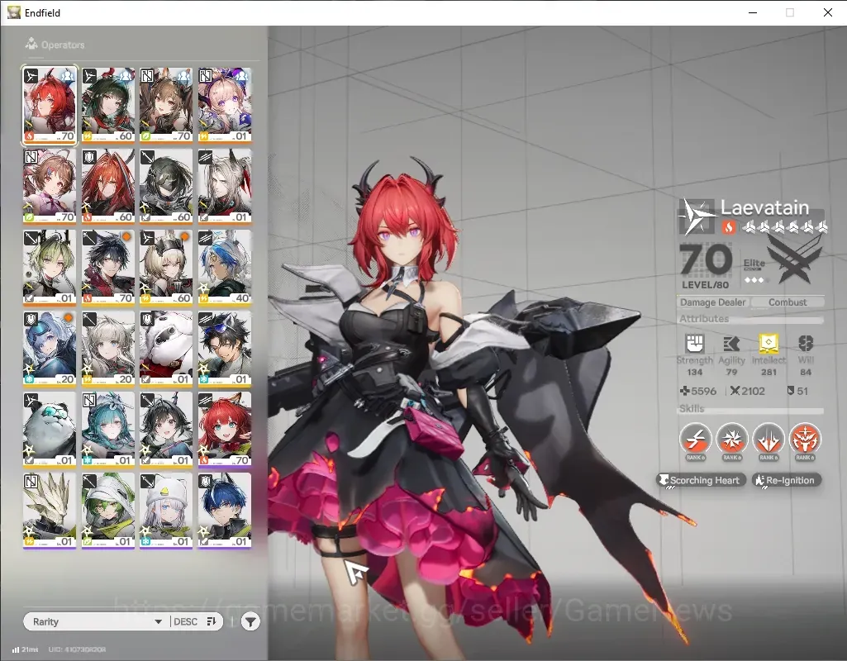Click the 70 LEVEL/80 display

[x=706, y=266]
